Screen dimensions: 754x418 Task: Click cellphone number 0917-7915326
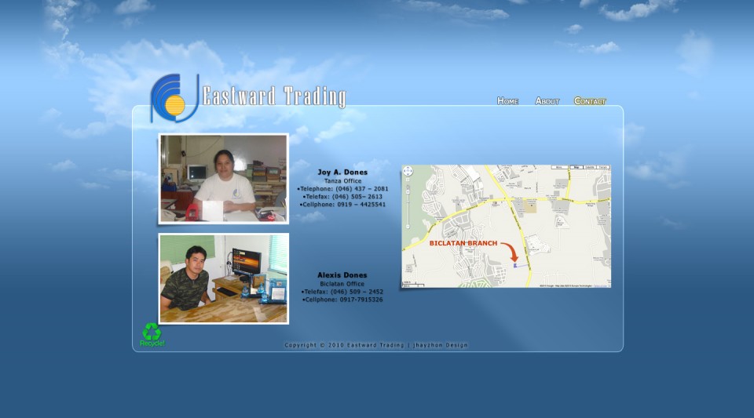coord(361,300)
